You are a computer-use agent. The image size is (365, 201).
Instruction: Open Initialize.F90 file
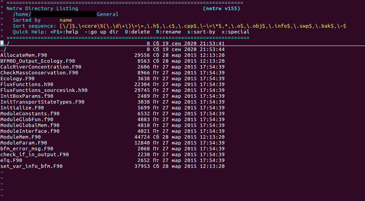coord(22,108)
